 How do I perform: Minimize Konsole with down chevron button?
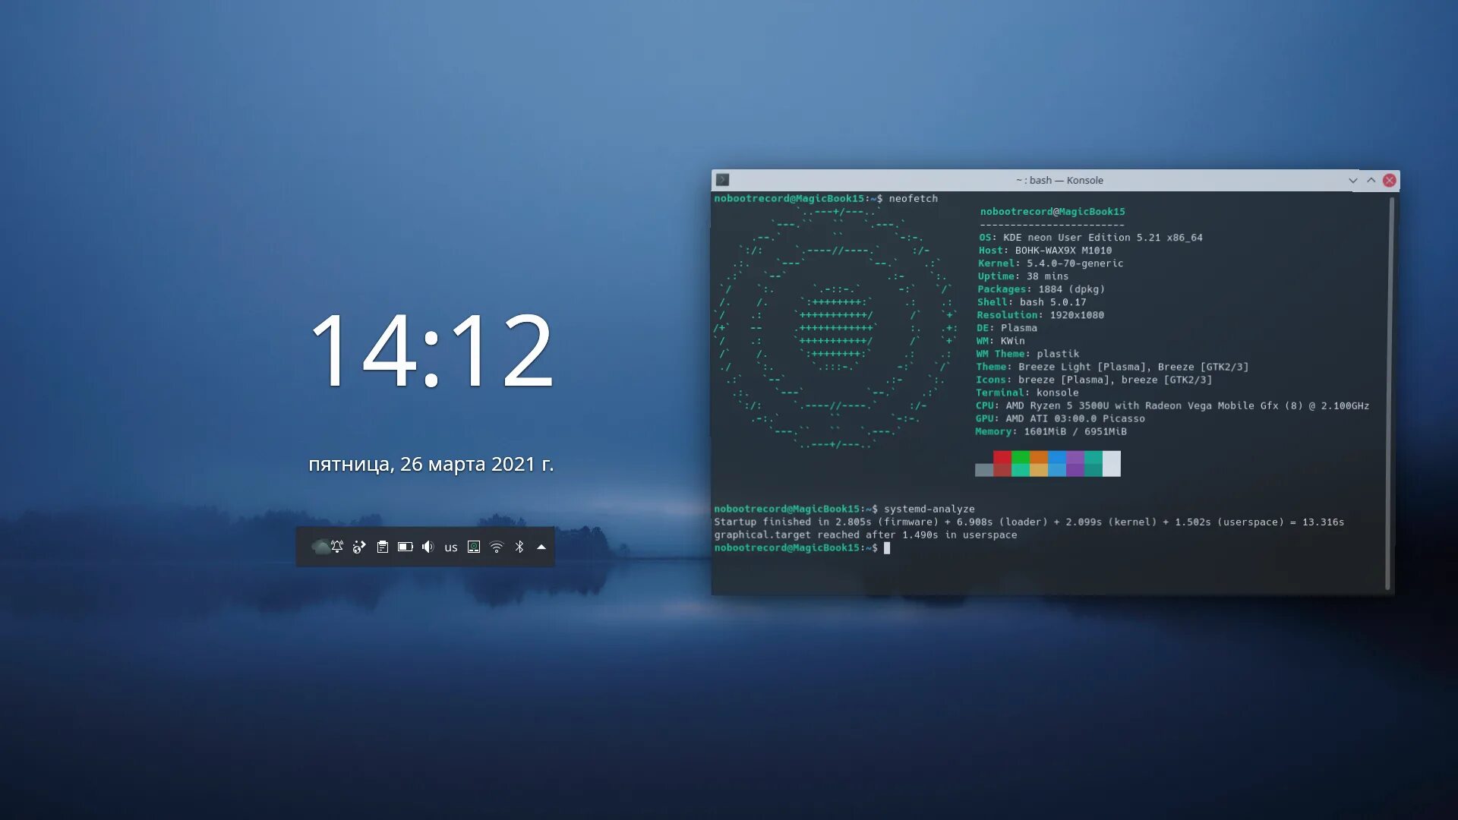[1352, 180]
